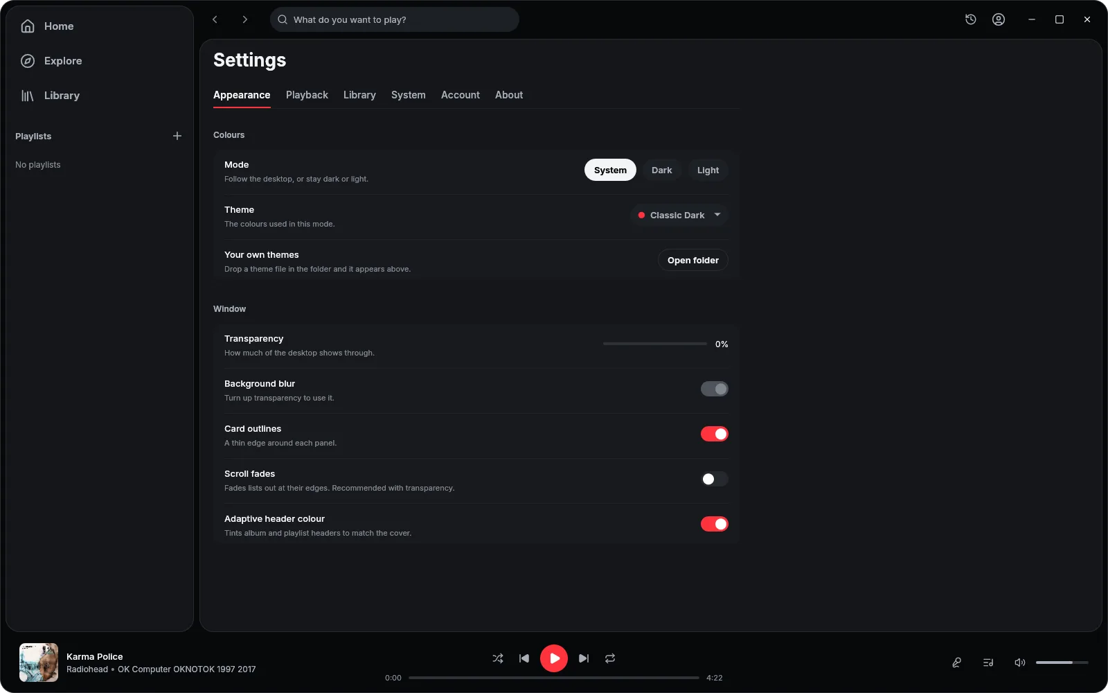Viewport: 1108px width, 693px height.
Task: Click the Karma Police song title
Action: tap(95, 656)
